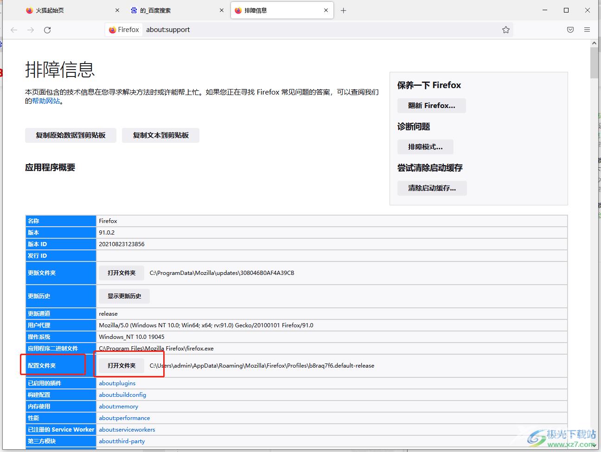Viewport: 601px width, 452px height.
Task: Open the about:third-party link
Action: pos(122,441)
